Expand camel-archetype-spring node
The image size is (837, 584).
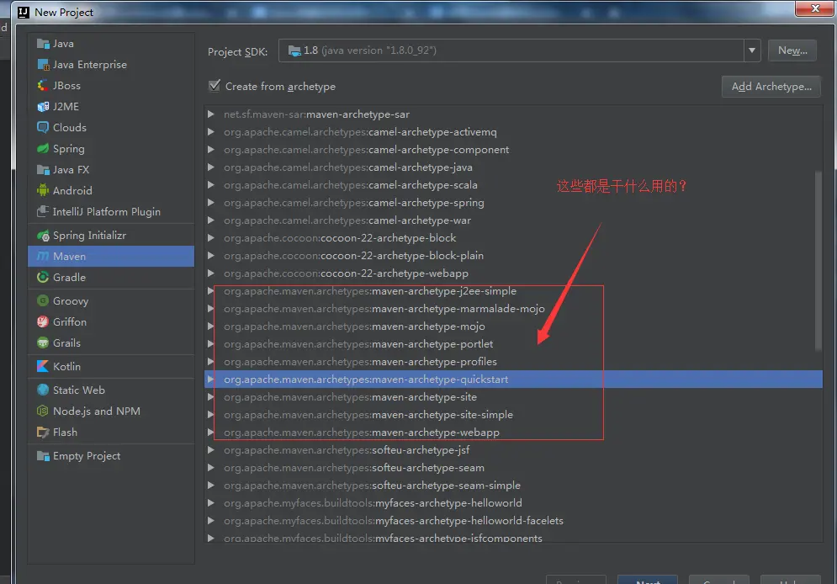(211, 203)
